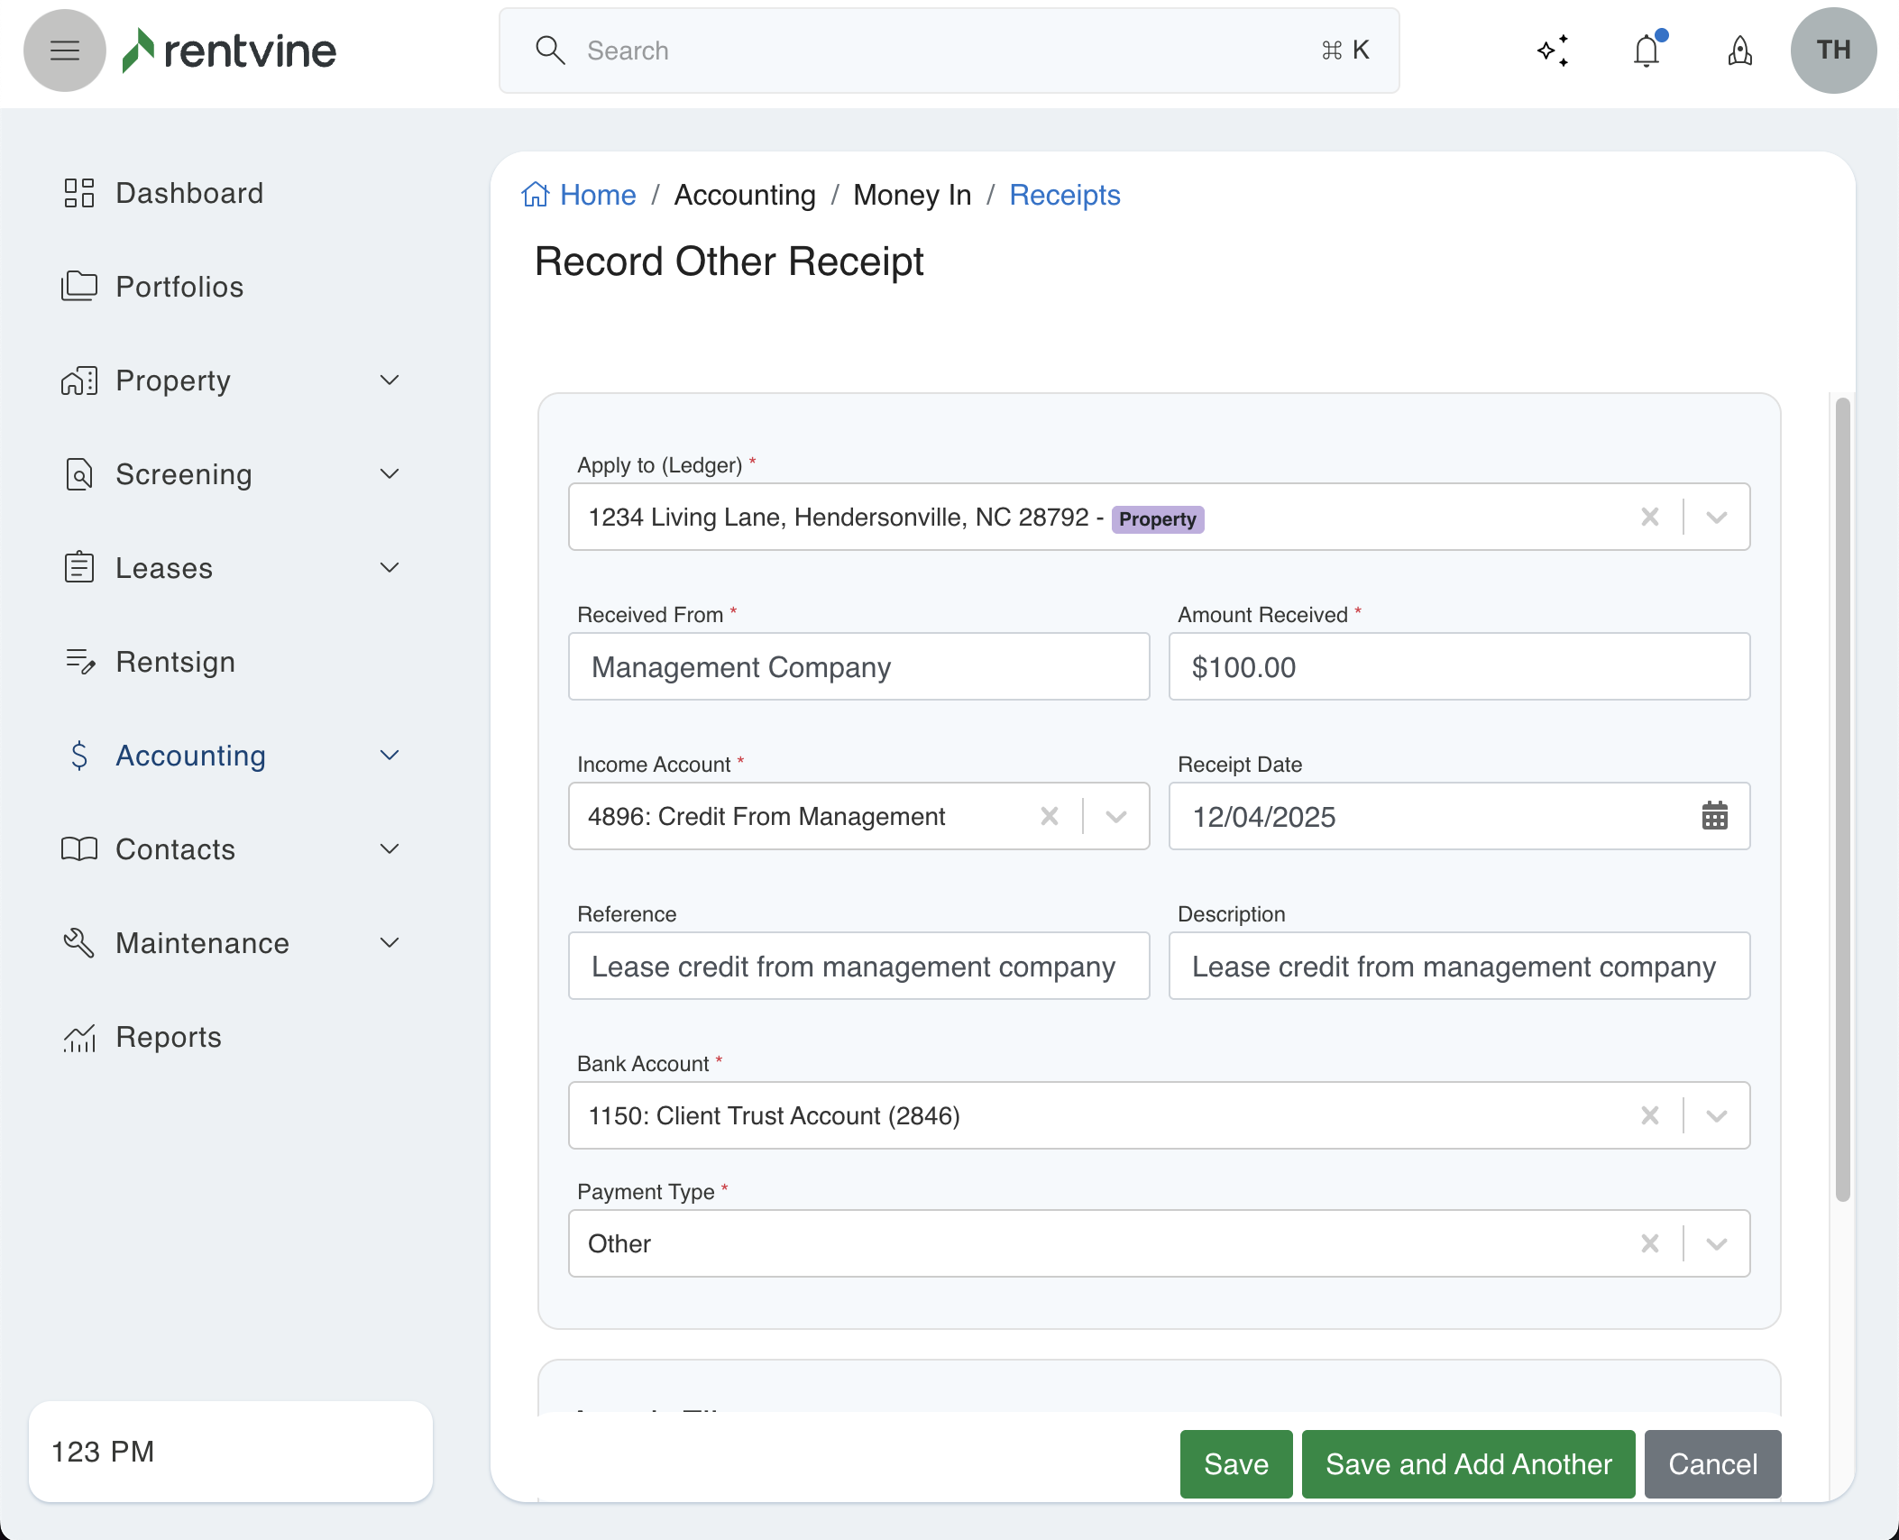Click the AI sparkle icon

tap(1553, 50)
